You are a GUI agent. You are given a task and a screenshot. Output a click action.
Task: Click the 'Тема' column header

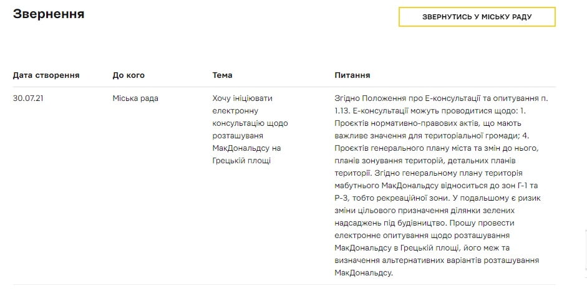click(x=222, y=75)
